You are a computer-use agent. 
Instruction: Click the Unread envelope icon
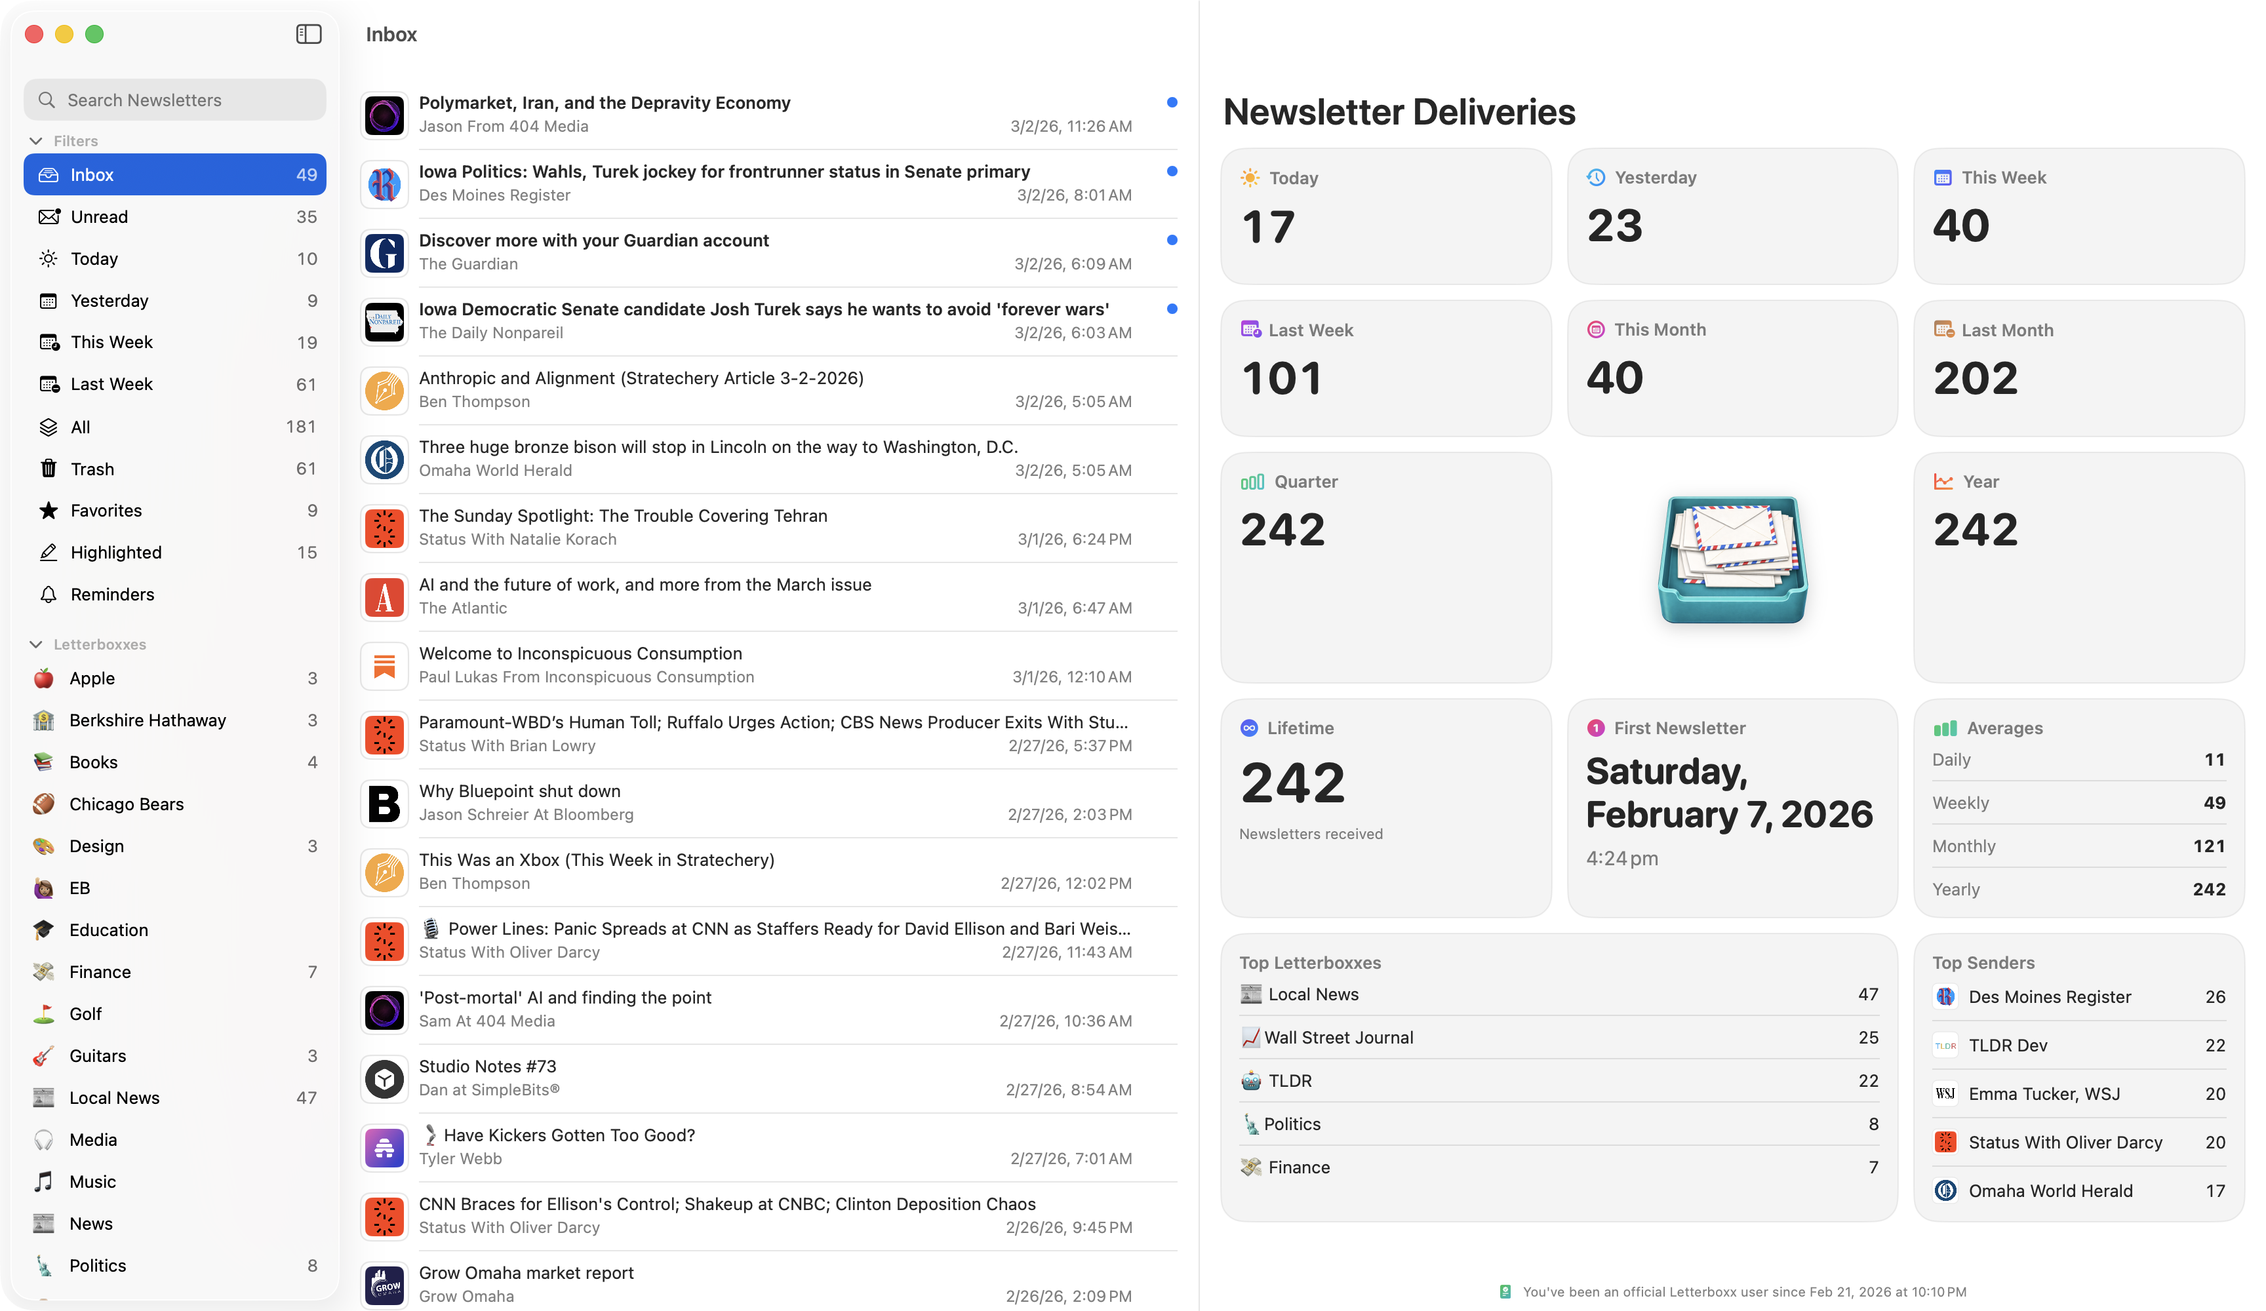[x=49, y=217]
